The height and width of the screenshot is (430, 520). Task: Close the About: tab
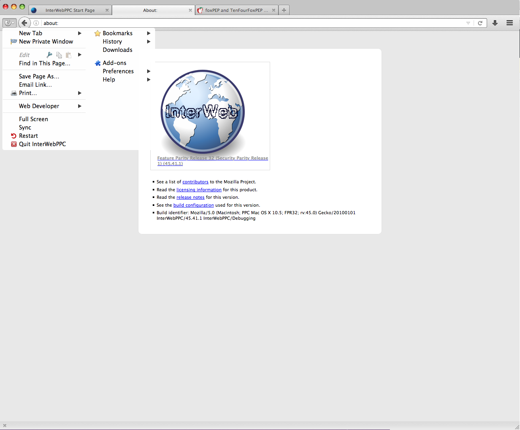[x=190, y=10]
